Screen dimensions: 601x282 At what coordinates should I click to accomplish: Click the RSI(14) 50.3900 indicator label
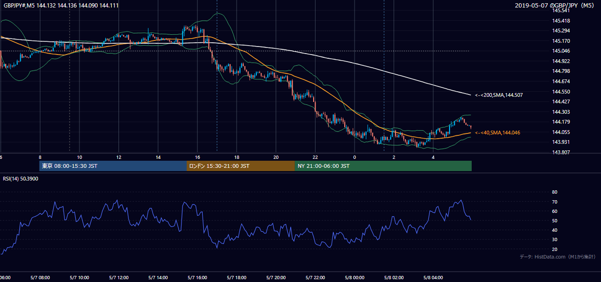(x=21, y=179)
